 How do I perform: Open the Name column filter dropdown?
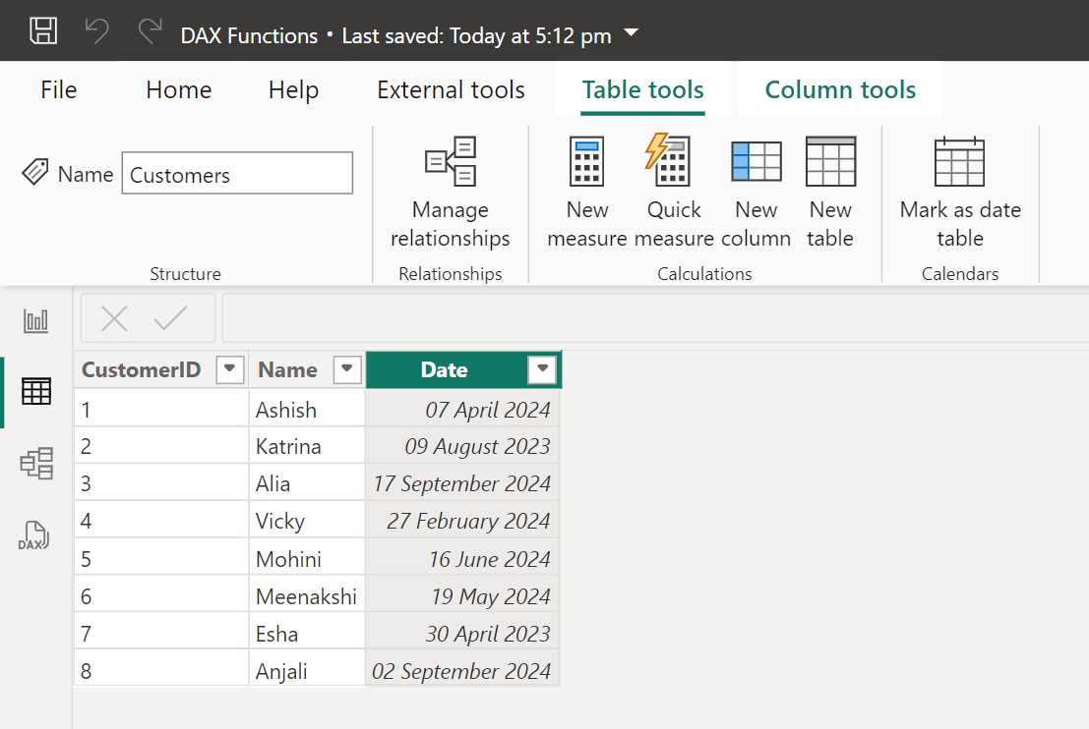click(x=346, y=369)
